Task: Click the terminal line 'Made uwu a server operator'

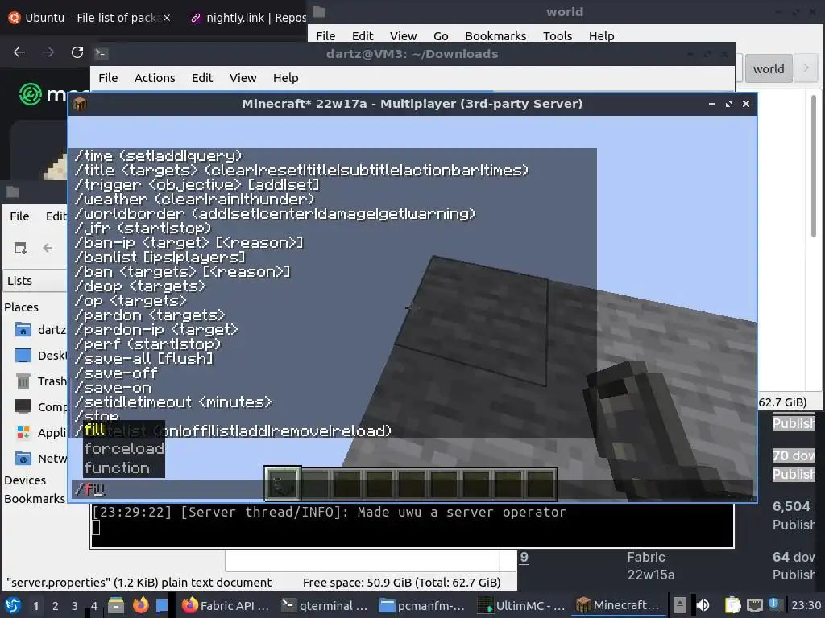Action: coord(462,513)
